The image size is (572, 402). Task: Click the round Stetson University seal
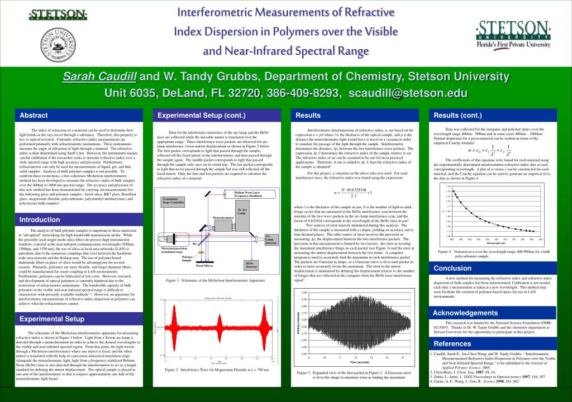click(x=58, y=45)
